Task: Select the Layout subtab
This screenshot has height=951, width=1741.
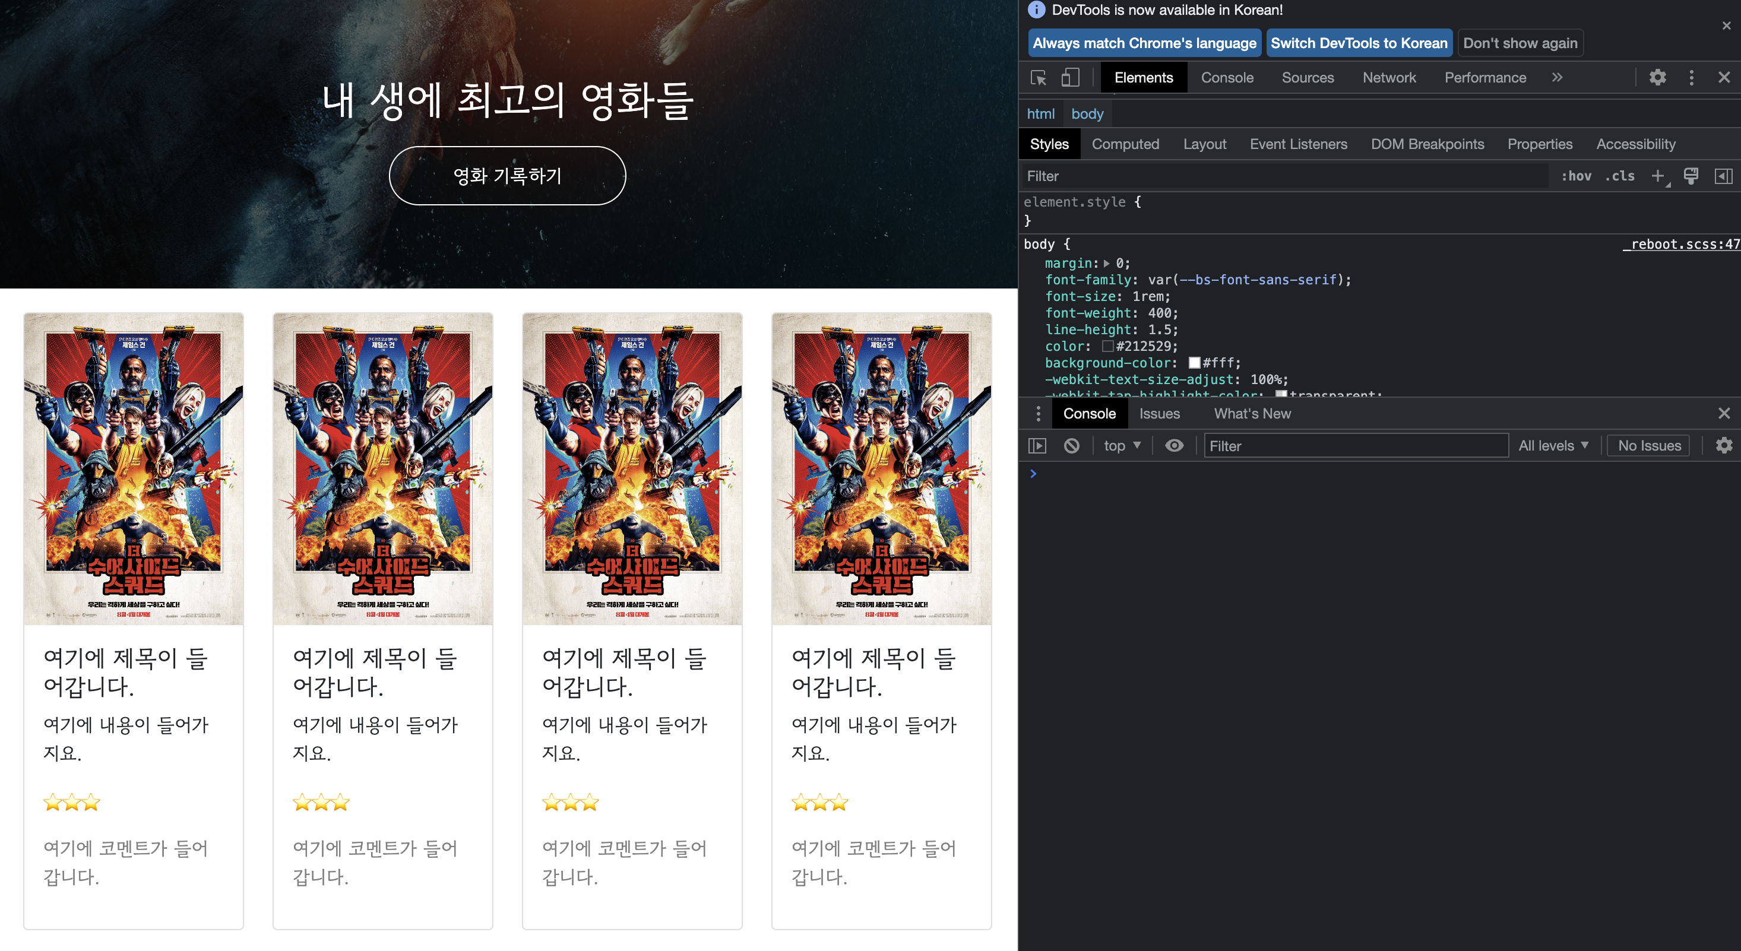Action: click(1204, 145)
